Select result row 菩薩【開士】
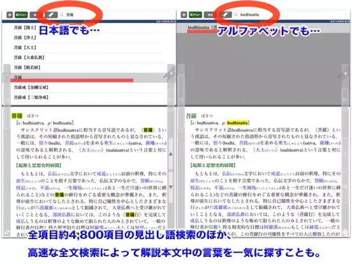Image resolution: width=352 pixels, height=264 pixels. (89, 27)
